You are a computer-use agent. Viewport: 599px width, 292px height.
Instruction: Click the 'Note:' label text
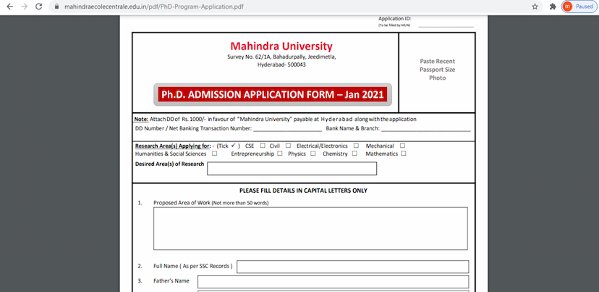[x=141, y=119]
